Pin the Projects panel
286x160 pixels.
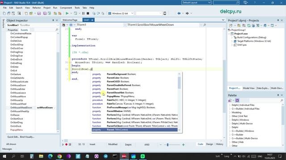tap(278, 20)
